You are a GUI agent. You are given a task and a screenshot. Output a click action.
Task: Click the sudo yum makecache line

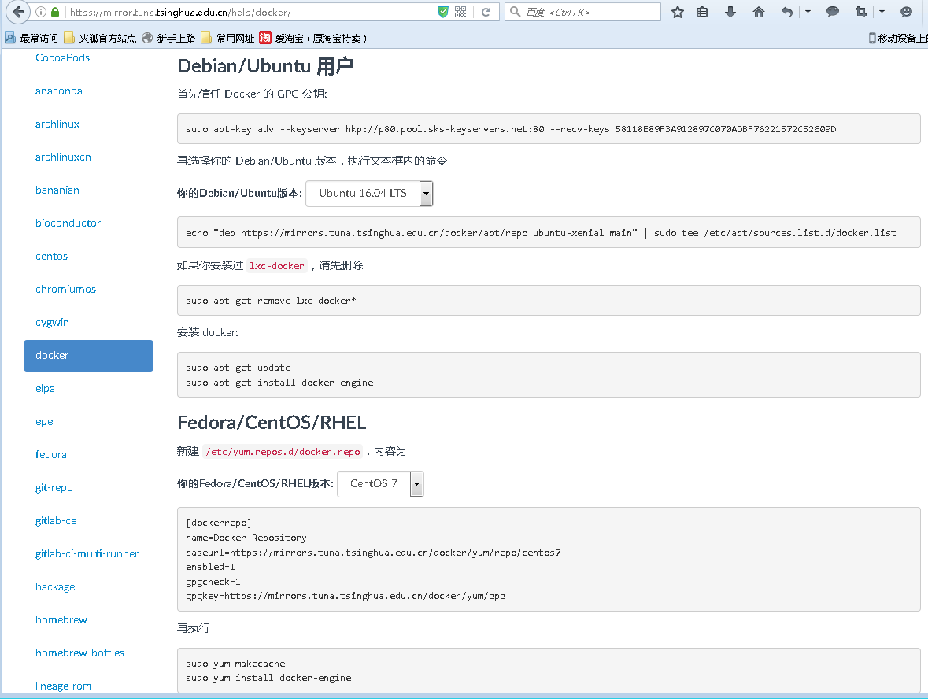pos(235,664)
